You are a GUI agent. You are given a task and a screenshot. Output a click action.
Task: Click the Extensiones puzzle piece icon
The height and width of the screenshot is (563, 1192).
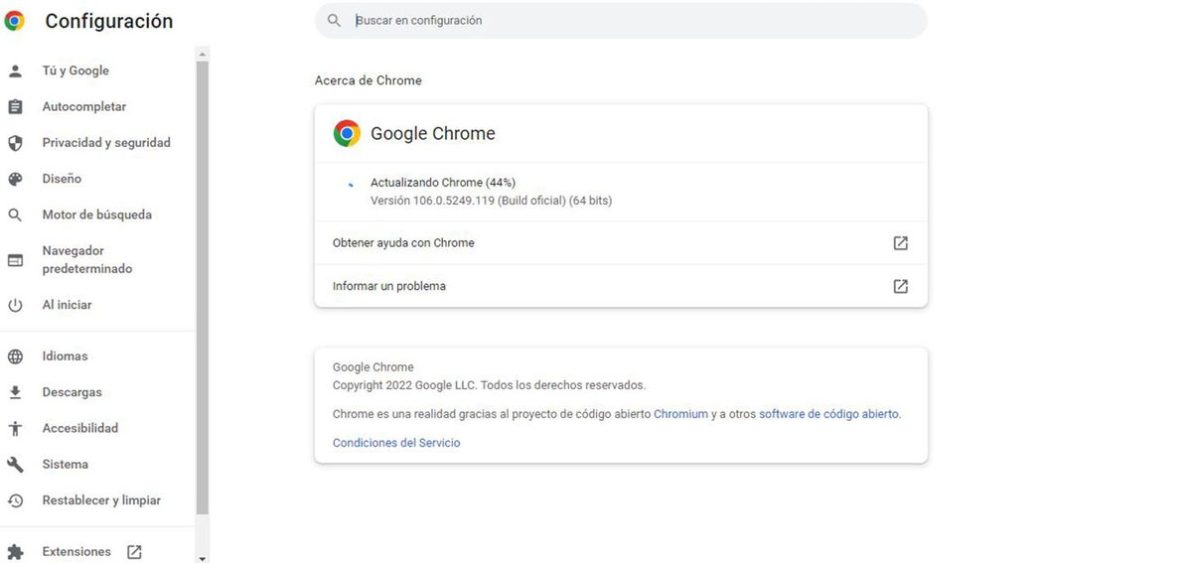pos(15,552)
